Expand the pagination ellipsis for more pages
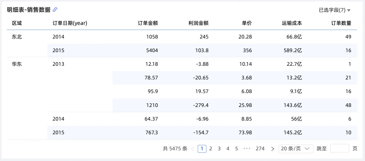This screenshot has height=161, width=365. tap(247, 149)
